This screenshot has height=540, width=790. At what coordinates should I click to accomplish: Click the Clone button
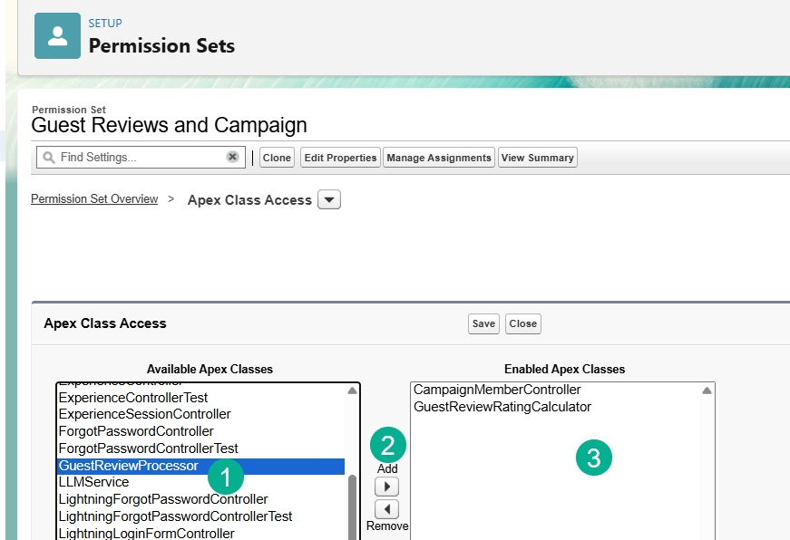point(277,158)
